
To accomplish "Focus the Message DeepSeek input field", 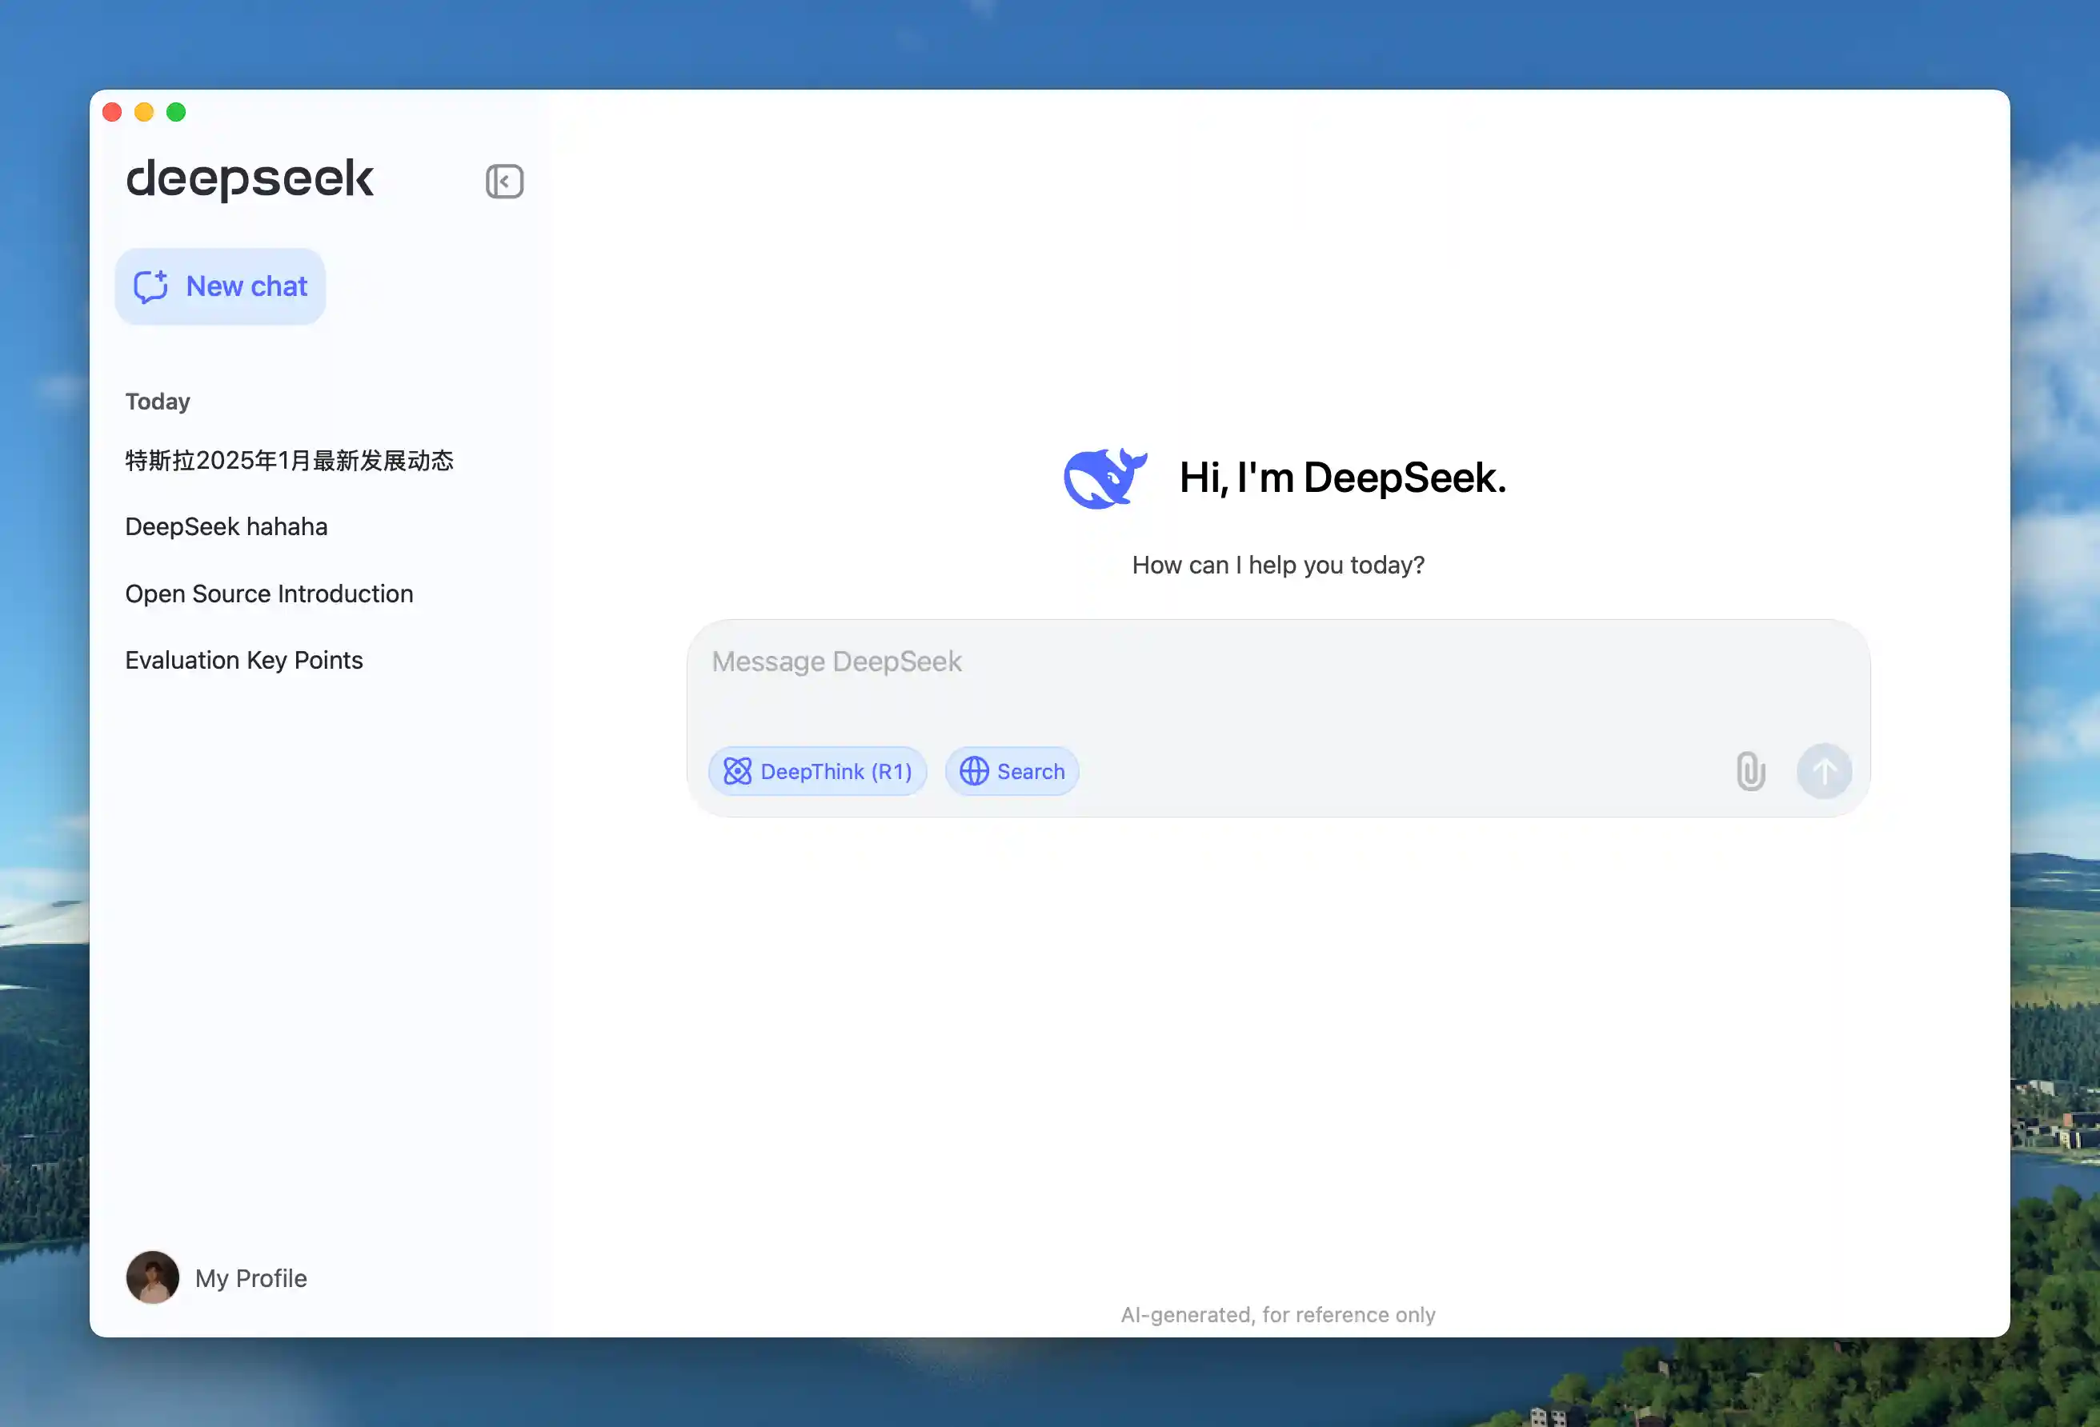I will pyautogui.click(x=1265, y=678).
